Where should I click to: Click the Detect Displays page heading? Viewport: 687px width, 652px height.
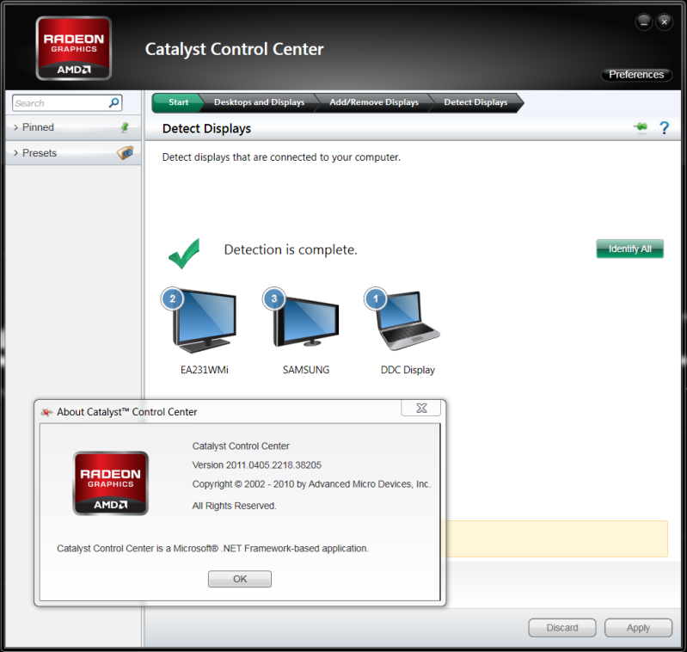point(206,128)
